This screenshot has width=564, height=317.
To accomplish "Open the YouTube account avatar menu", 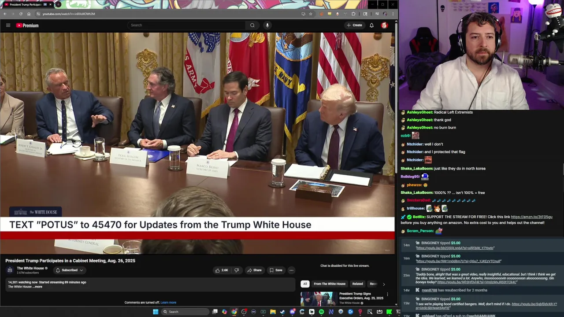I will point(384,25).
